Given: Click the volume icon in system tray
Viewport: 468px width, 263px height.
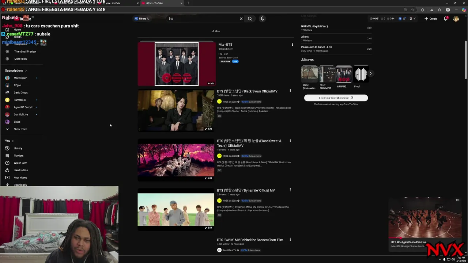Looking at the screenshot, I should coord(453,259).
